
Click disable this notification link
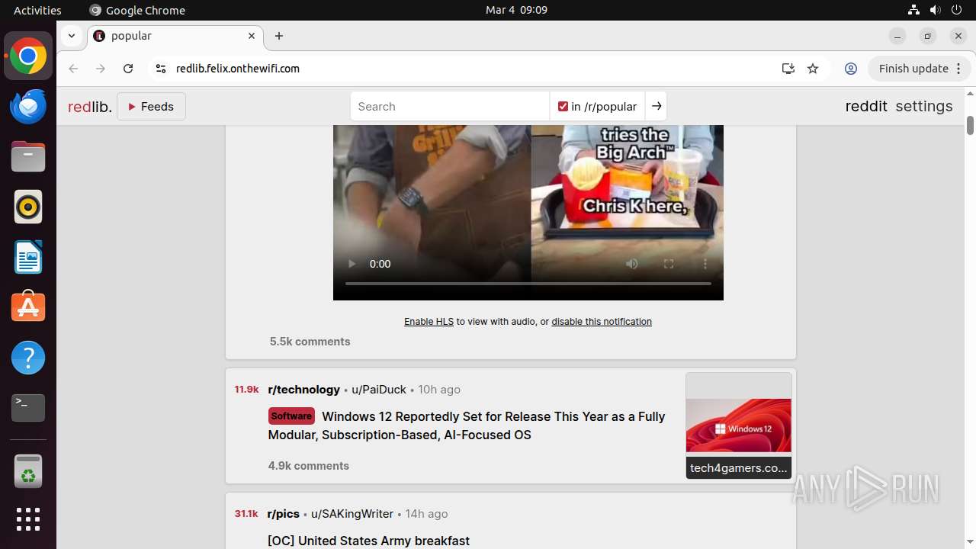[x=602, y=322]
